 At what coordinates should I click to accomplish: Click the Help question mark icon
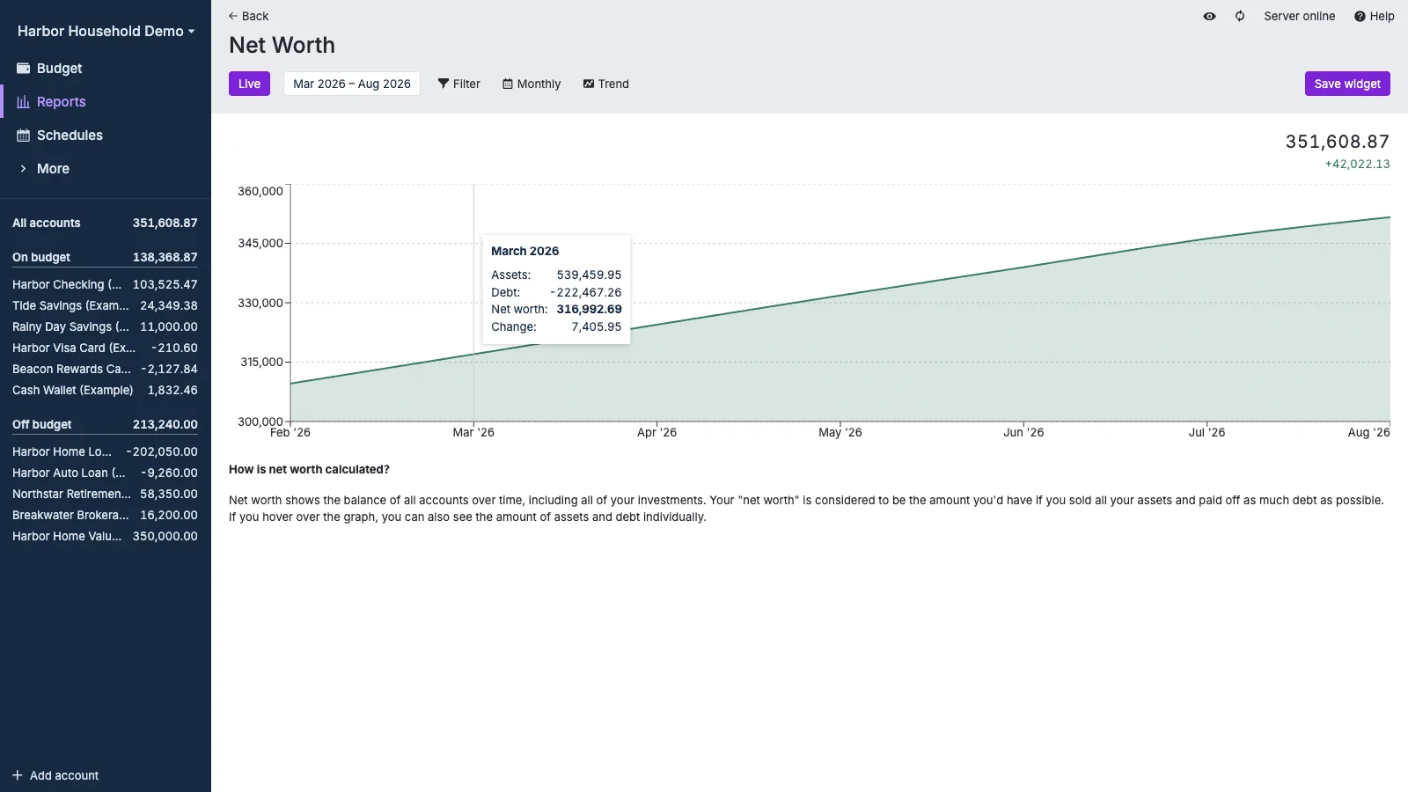[x=1360, y=16]
